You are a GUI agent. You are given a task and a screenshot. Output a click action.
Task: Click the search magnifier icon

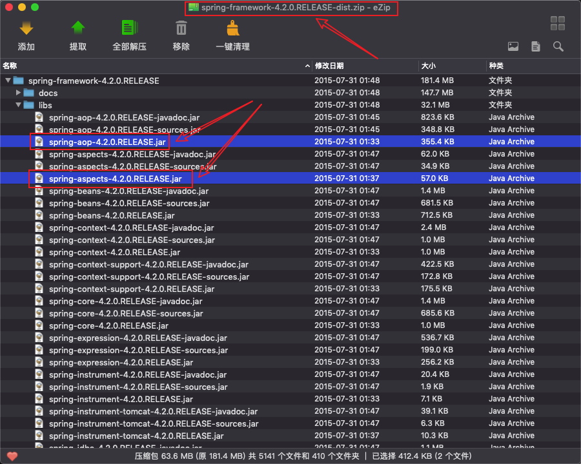558,46
